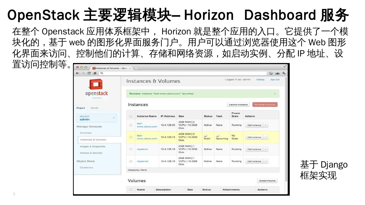Screen dimensions: 365x205
Task: Click the Create Volume button
Action: [x=267, y=181]
